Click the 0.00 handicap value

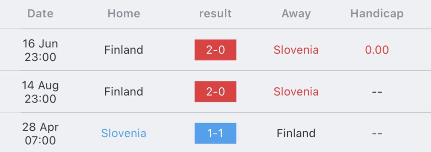[377, 50]
